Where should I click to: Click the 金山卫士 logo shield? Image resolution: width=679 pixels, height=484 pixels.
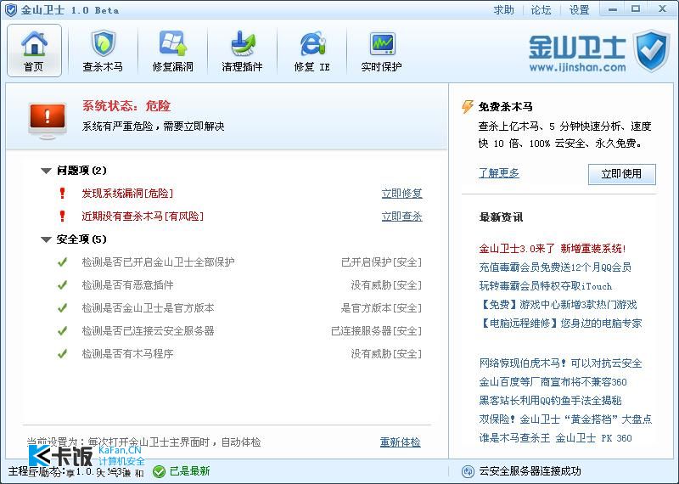(651, 51)
